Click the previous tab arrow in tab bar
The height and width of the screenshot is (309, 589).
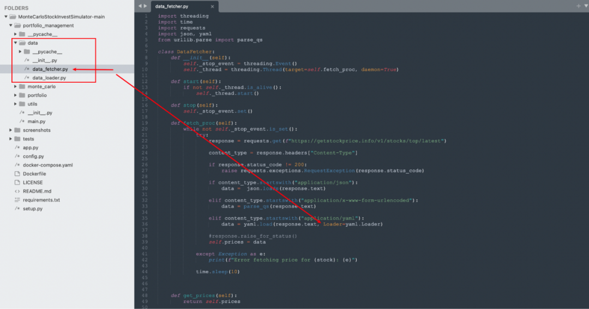coord(139,6)
